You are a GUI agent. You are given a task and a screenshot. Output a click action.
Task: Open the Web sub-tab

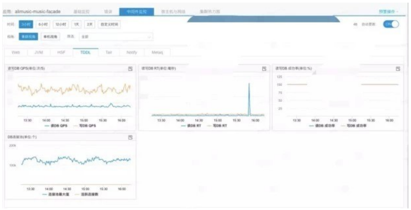tap(16, 52)
